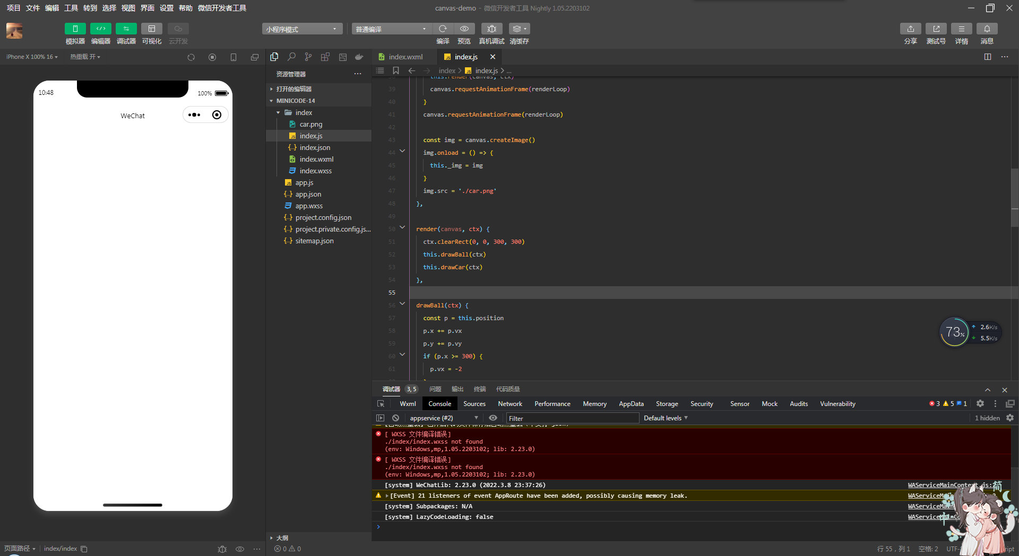Open the source control branch icon
1019x556 pixels.
pyautogui.click(x=308, y=57)
